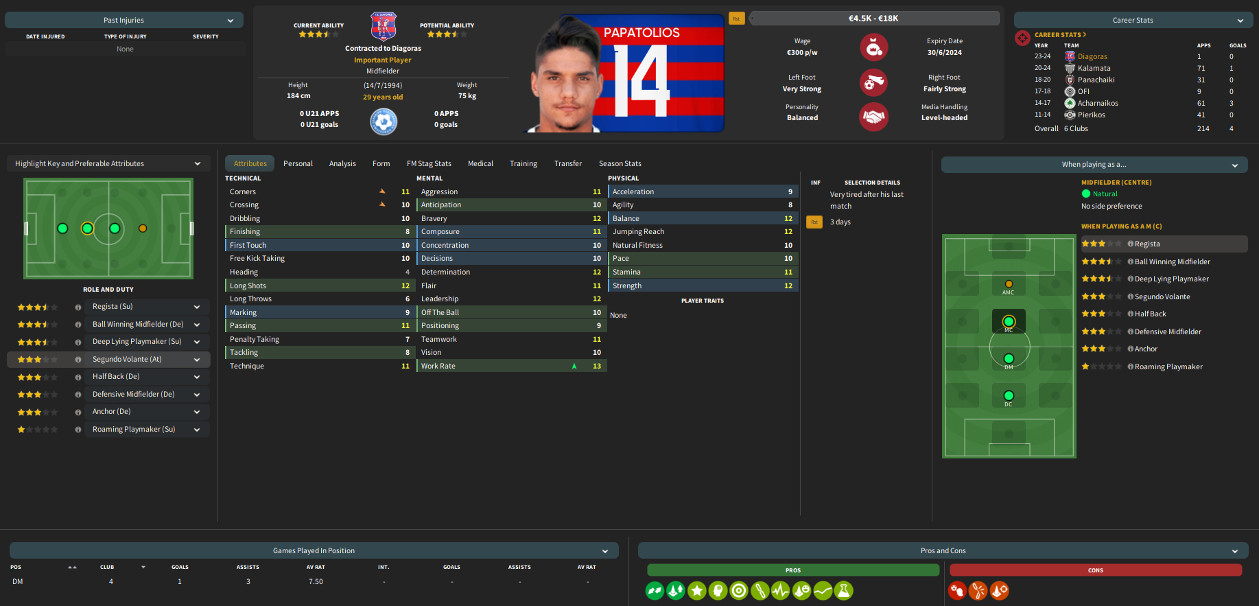The height and width of the screenshot is (606, 1259).
Task: Select the AMC position marker on pitch
Action: click(1009, 284)
